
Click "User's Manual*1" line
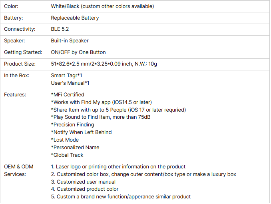70,83
